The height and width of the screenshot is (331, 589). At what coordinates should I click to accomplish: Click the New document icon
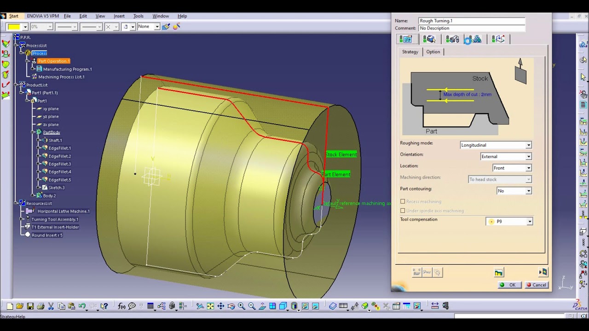pyautogui.click(x=10, y=306)
